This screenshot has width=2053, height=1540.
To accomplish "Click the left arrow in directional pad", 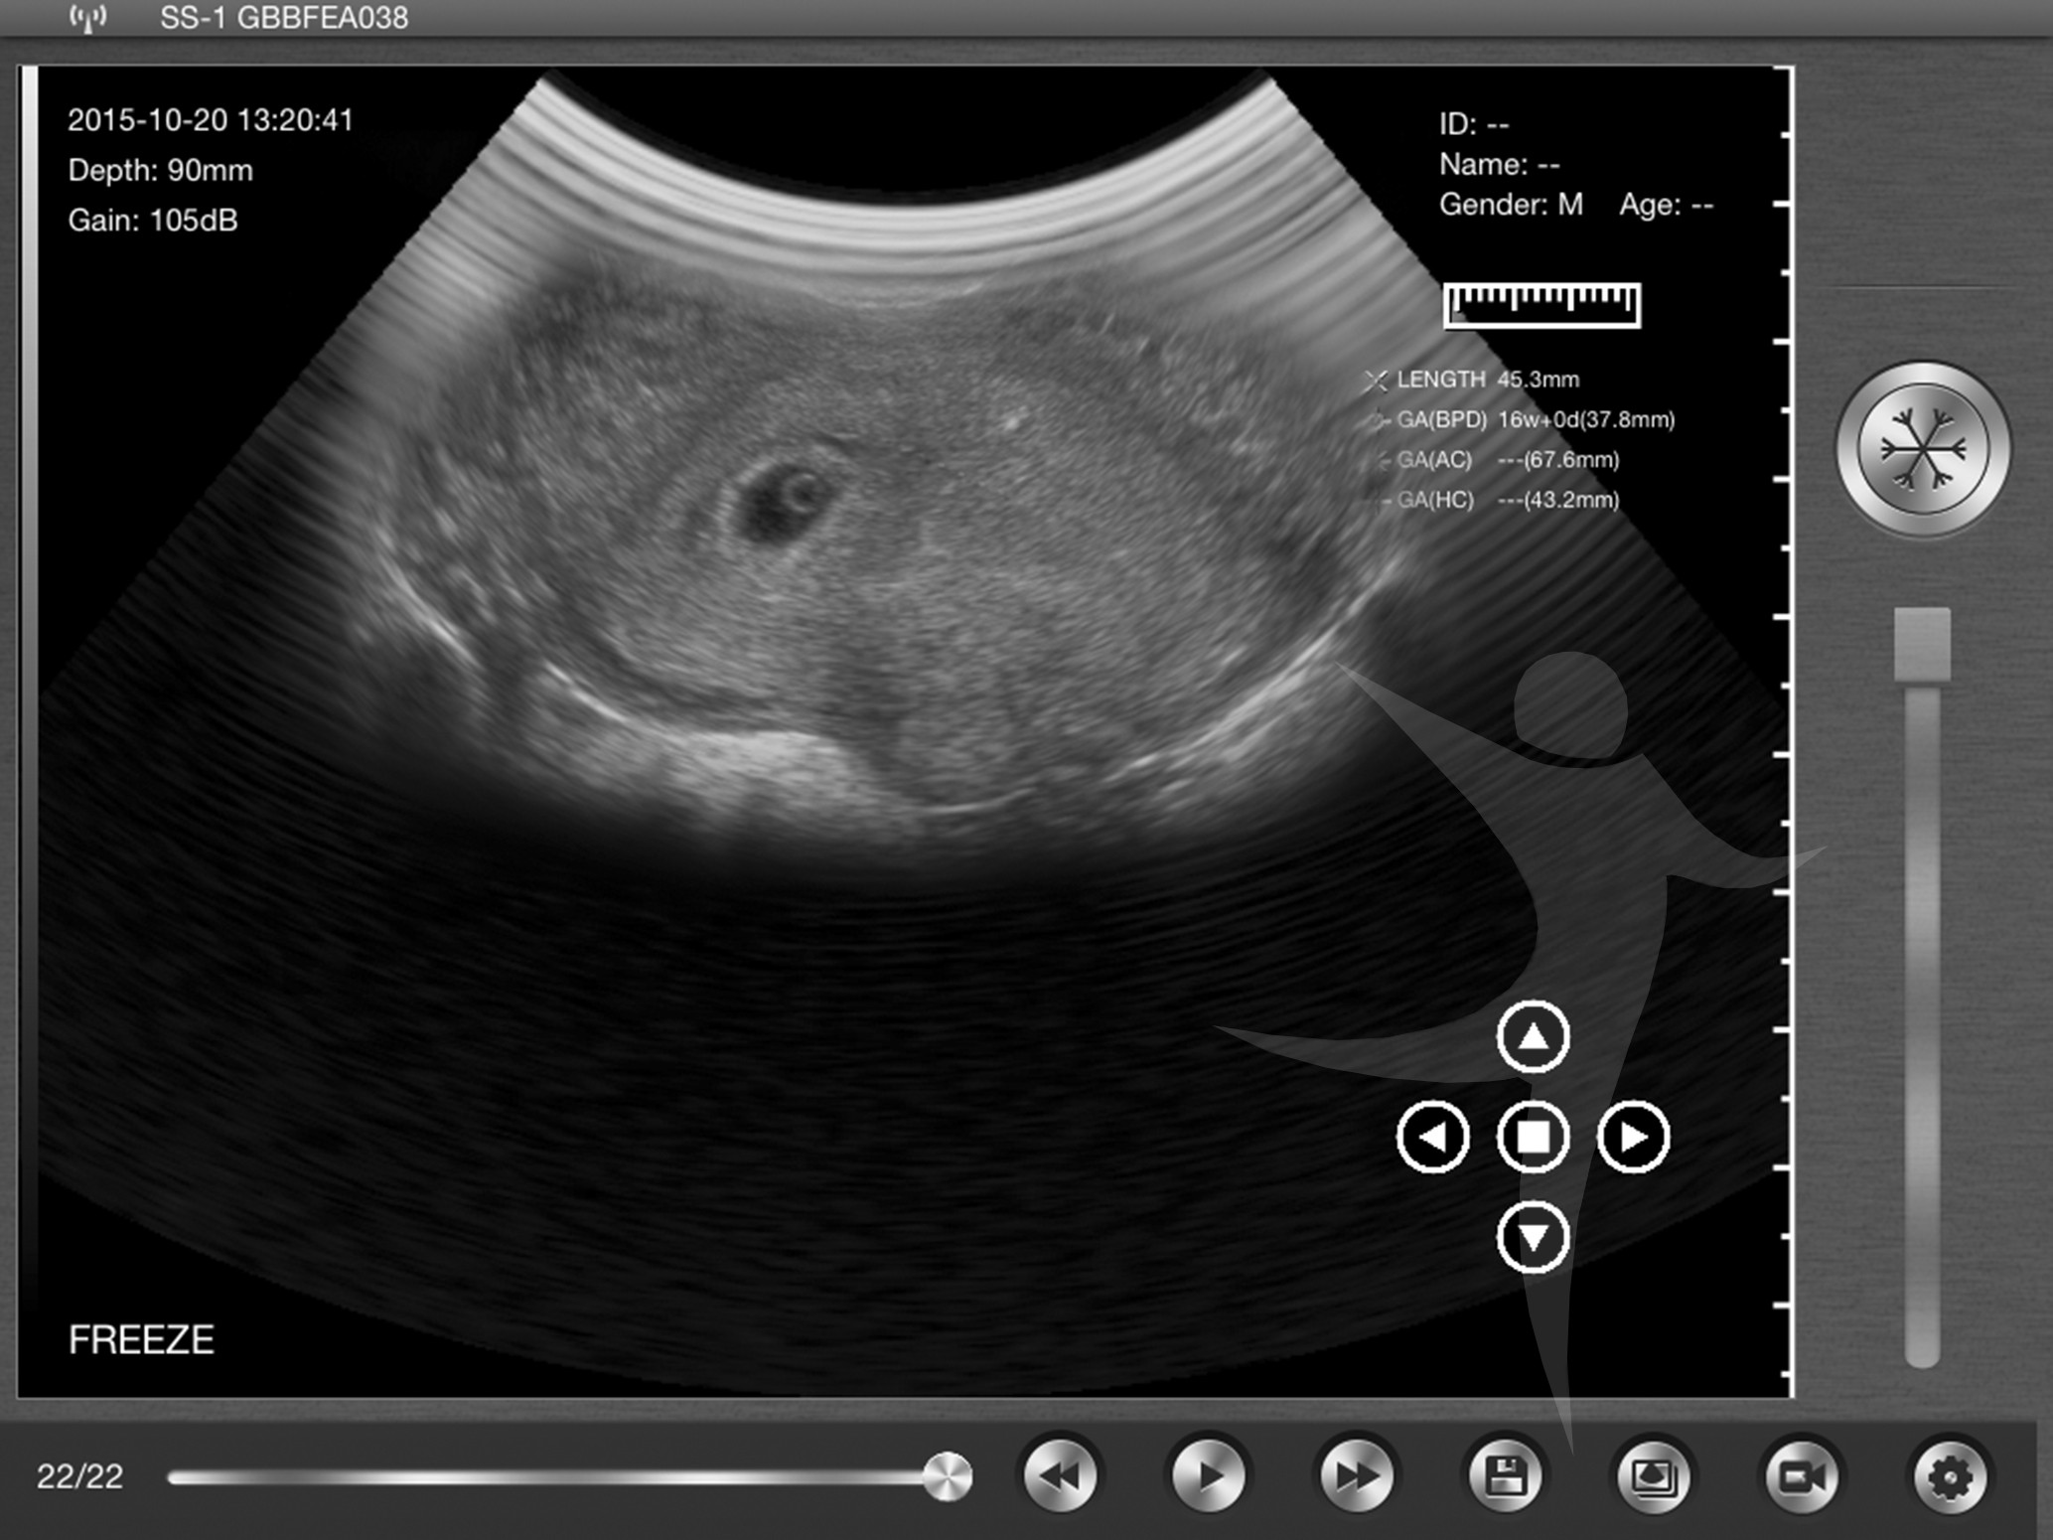I will (x=1432, y=1137).
